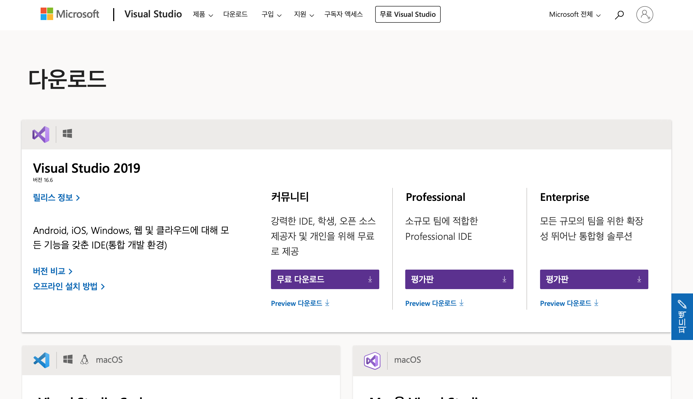Click the purple Visual Studio 2019 logo
The width and height of the screenshot is (693, 399).
tap(41, 134)
